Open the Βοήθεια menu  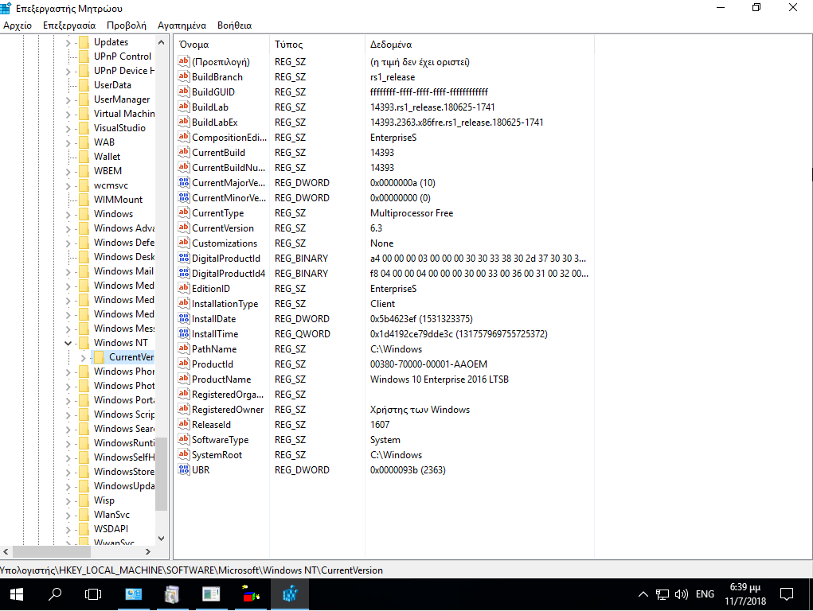tap(234, 25)
